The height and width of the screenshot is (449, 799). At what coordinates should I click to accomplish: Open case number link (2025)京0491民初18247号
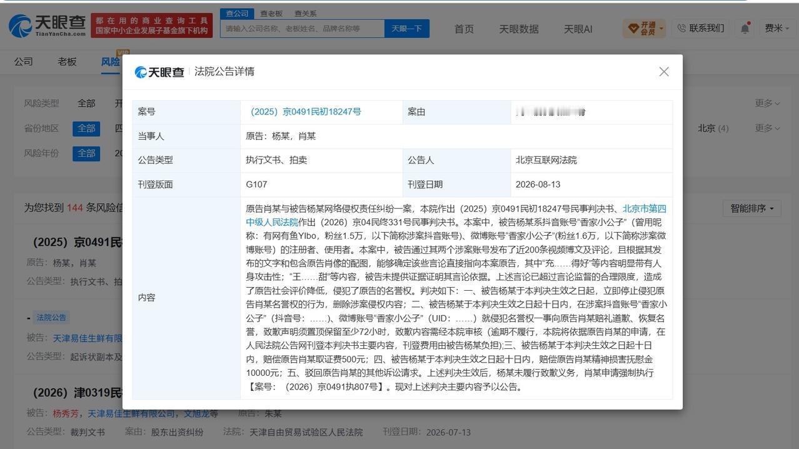pyautogui.click(x=306, y=112)
